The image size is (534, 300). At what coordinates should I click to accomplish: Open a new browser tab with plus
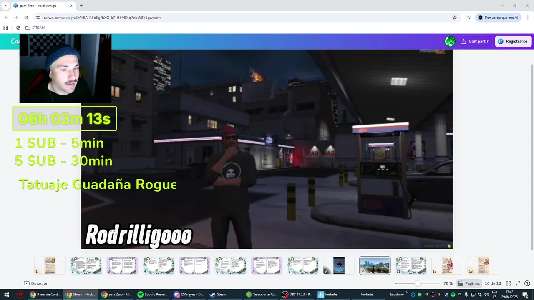pyautogui.click(x=81, y=6)
